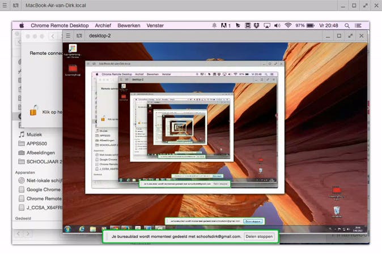Click the orange padlock icon in the Finder window
Screen dimensions: 382x255
pyautogui.click(x=33, y=110)
